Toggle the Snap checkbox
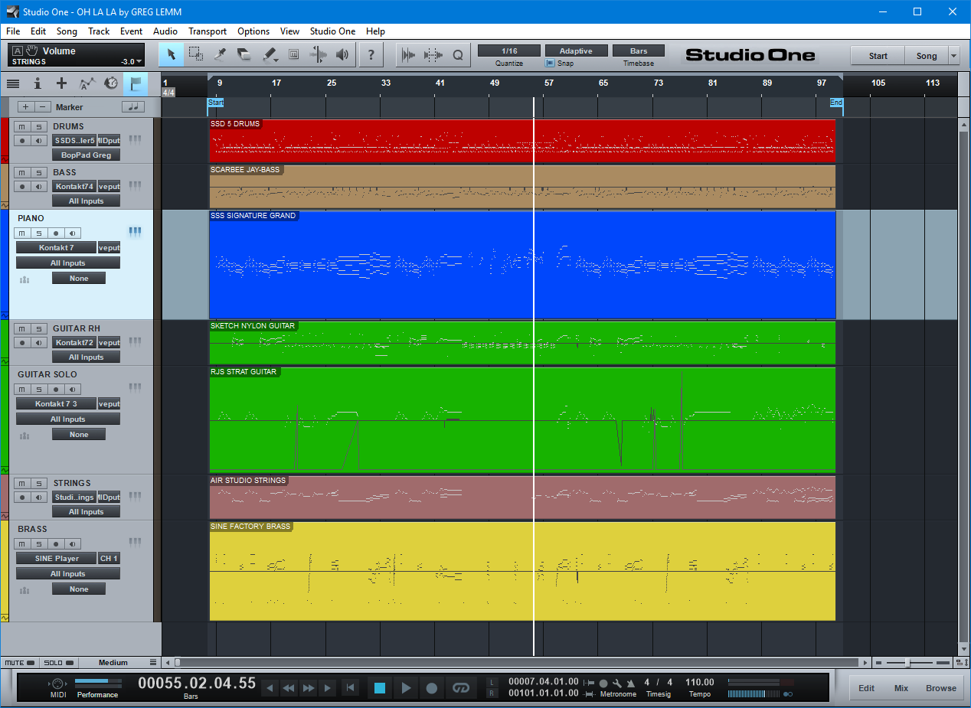This screenshot has height=708, width=971. click(x=550, y=64)
